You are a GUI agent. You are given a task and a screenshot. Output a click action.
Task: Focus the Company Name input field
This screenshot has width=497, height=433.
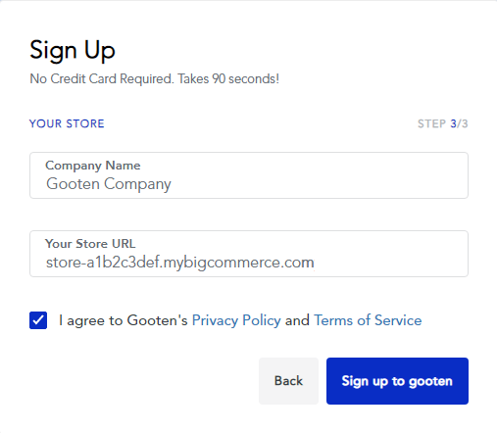point(249,175)
